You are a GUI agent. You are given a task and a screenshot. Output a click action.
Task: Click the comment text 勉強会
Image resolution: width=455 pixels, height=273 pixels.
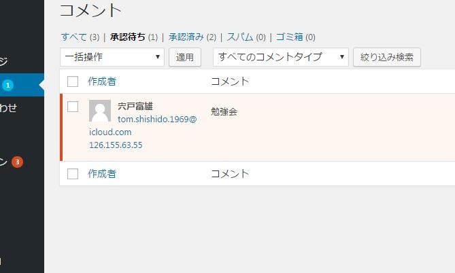point(224,111)
